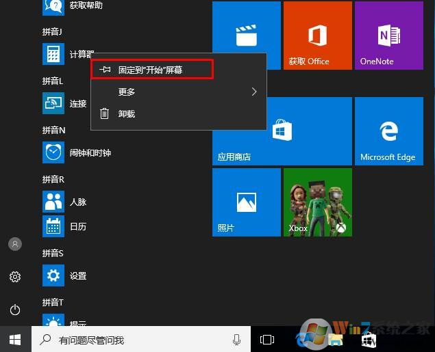The height and width of the screenshot is (352, 435).
Task: Click the 拼音R group header
Action: pos(53,179)
